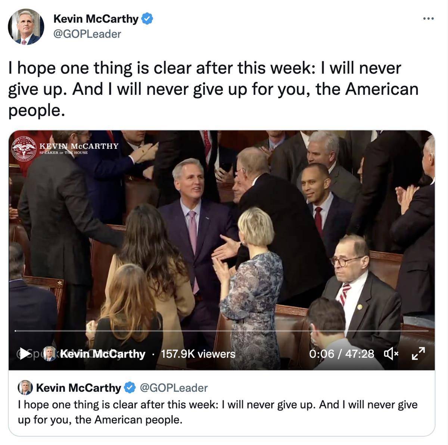
Task: Open the @GOPLeader handle in the quoted tweet
Action: (x=174, y=388)
